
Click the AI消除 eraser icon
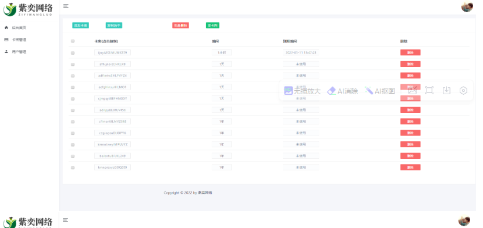pos(331,91)
